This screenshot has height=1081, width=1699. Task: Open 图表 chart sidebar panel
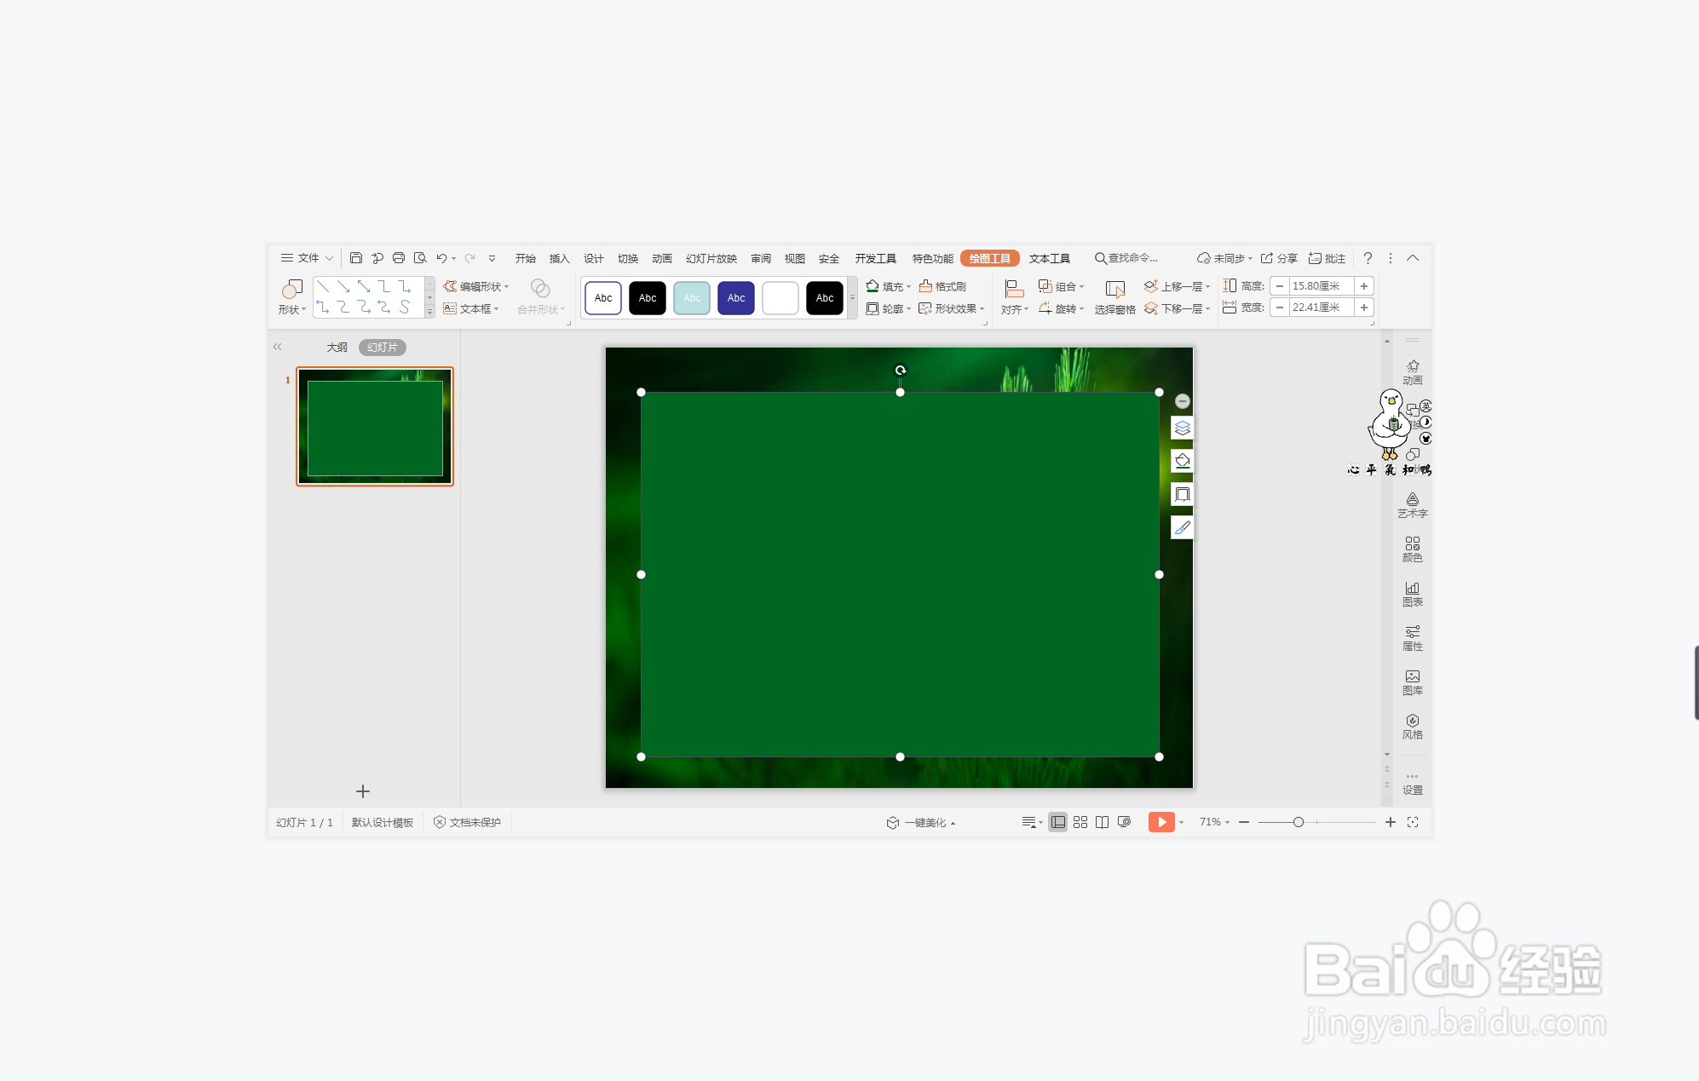[x=1413, y=594]
